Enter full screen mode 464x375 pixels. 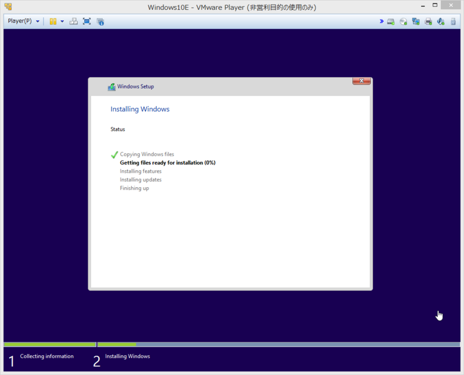point(86,21)
